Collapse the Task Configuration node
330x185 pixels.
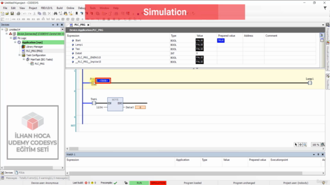20,55
